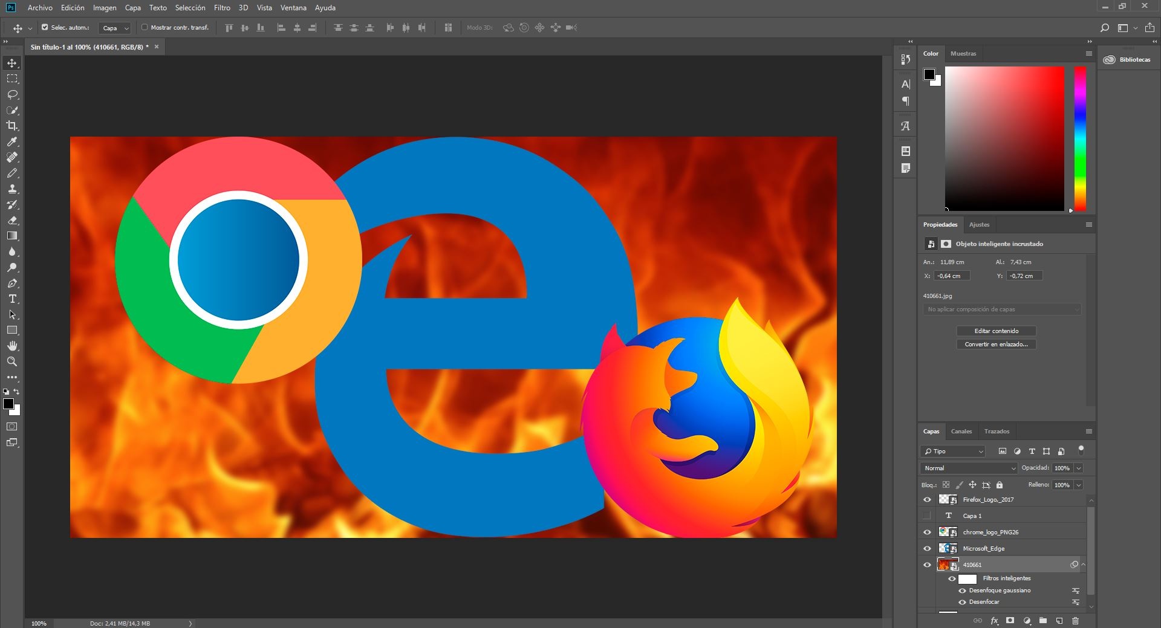Hide the chrome_logo_PNG26 layer

tap(927, 532)
